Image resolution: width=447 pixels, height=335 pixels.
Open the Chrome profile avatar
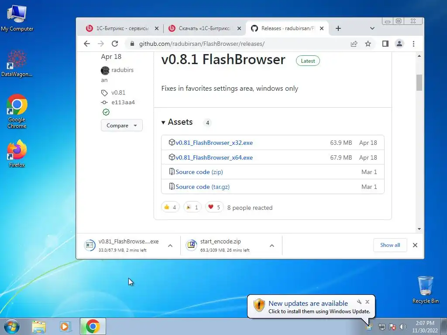click(x=399, y=44)
